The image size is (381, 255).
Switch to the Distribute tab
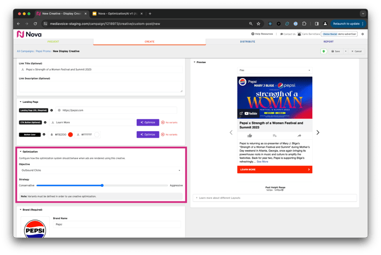pyautogui.click(x=248, y=41)
